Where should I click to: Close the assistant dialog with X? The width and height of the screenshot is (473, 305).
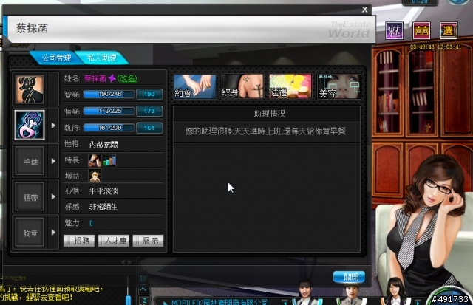[x=364, y=10]
